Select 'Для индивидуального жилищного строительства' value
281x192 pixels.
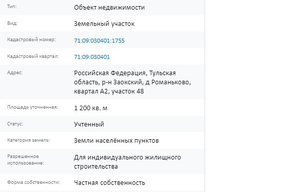[127, 162]
